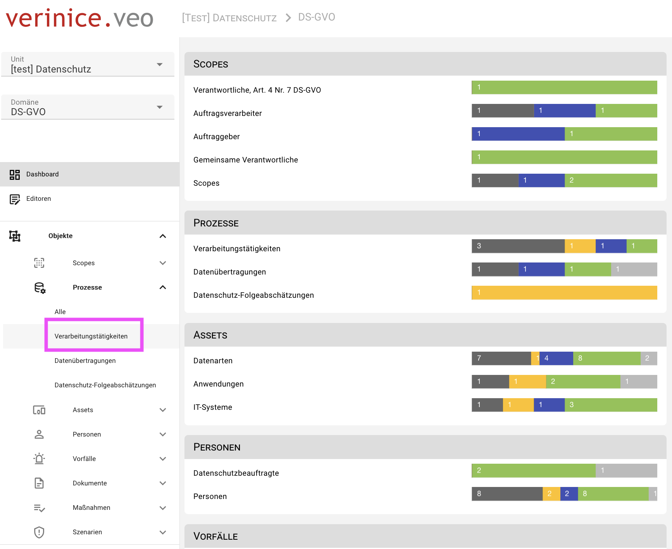Image resolution: width=672 pixels, height=549 pixels.
Task: Click the Maßnahmen checklist icon
Action: [39, 508]
